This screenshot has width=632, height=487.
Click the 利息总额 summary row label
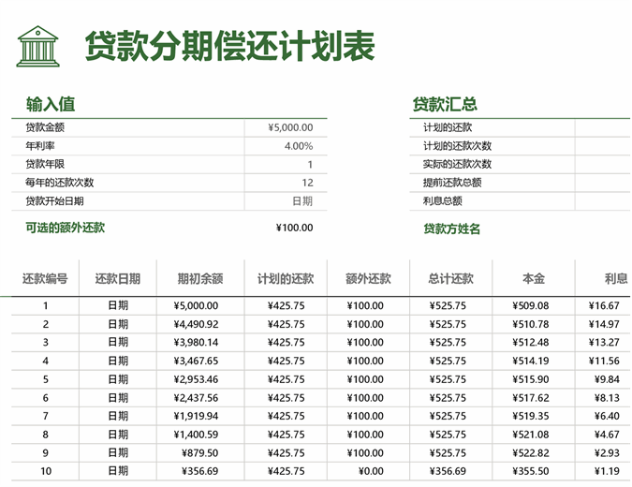pyautogui.click(x=443, y=201)
